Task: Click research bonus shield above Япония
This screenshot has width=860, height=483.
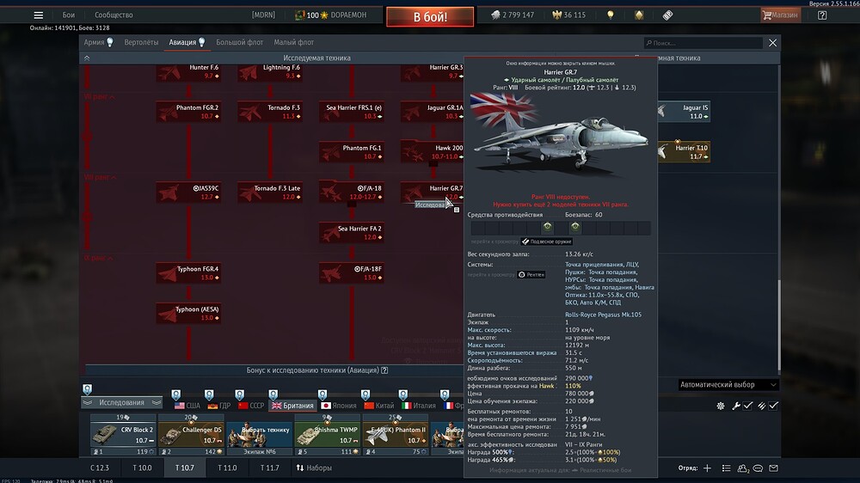Action: (322, 394)
